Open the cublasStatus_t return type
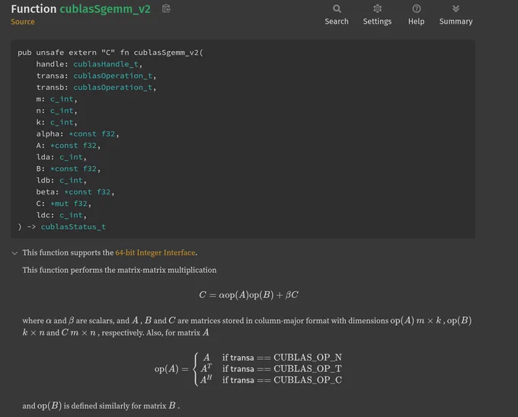Screen dimensions: 518x417 click(x=73, y=227)
